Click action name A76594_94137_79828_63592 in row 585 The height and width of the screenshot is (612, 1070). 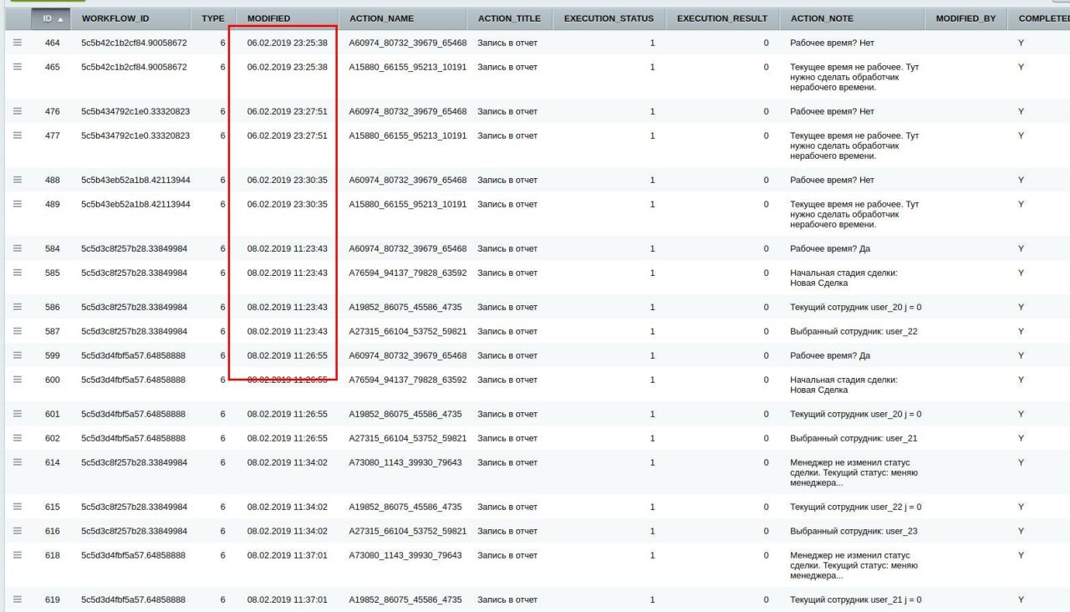[x=408, y=273]
